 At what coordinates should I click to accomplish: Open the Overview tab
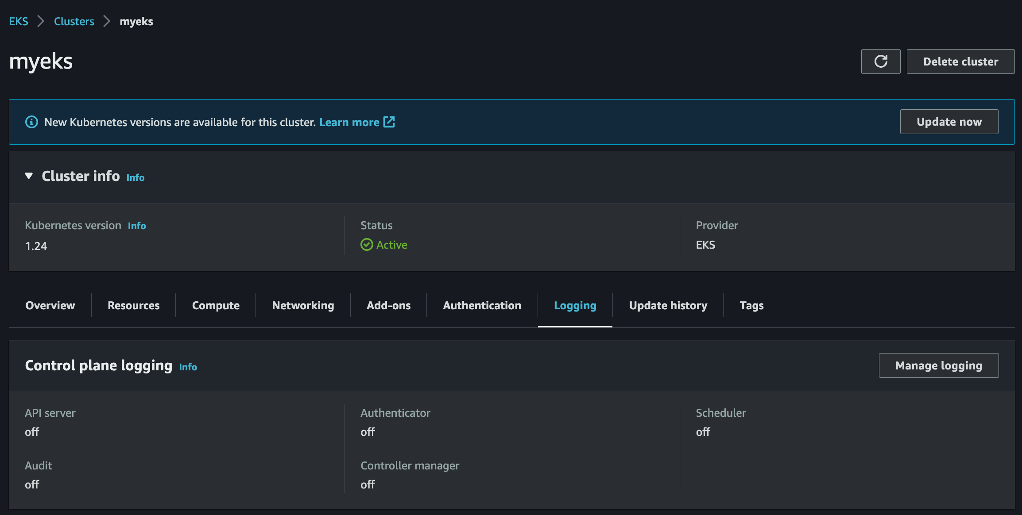tap(50, 306)
